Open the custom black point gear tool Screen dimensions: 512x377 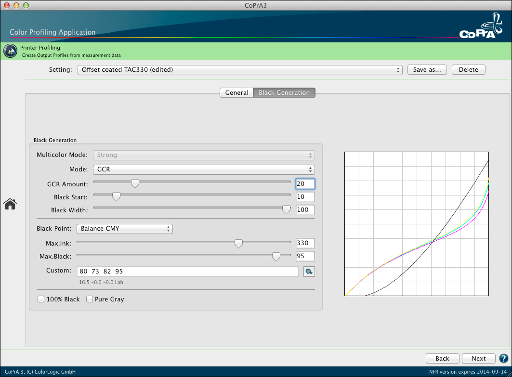point(309,272)
